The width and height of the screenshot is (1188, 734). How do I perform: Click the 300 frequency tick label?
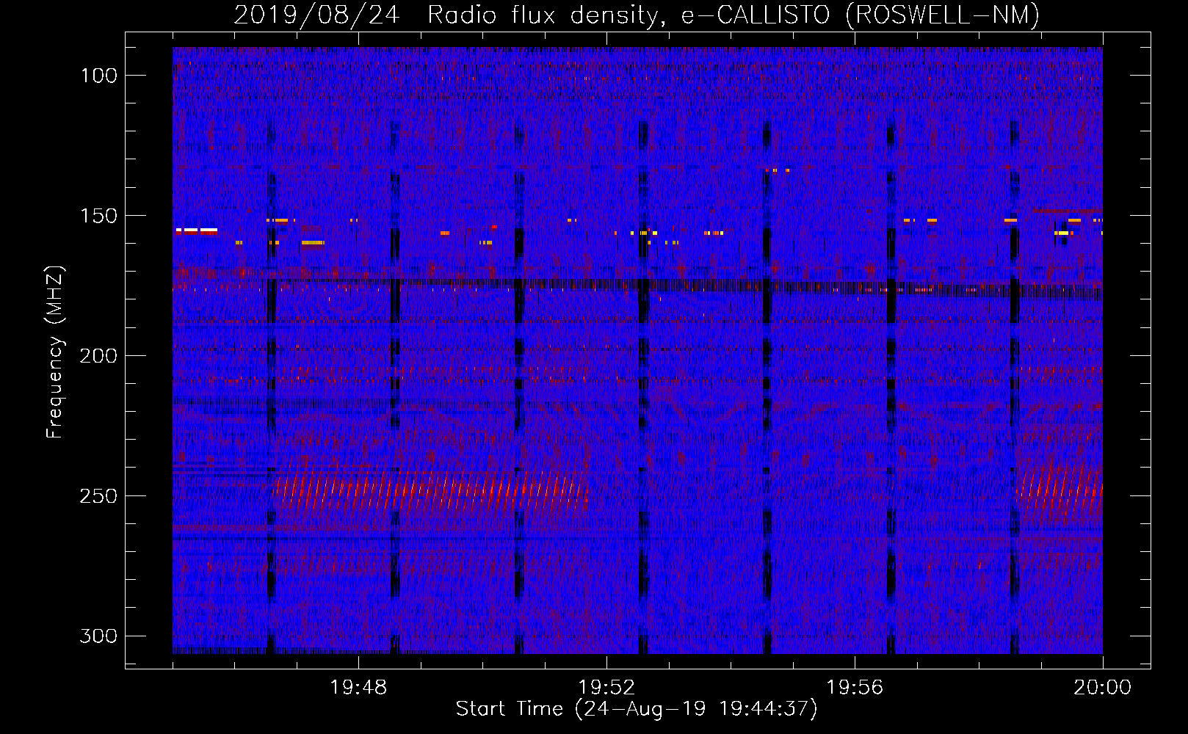(98, 636)
